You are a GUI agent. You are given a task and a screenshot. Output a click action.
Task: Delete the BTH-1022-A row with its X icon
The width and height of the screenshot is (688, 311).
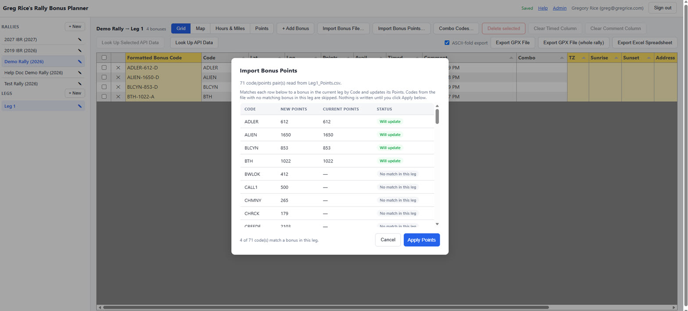pos(118,97)
